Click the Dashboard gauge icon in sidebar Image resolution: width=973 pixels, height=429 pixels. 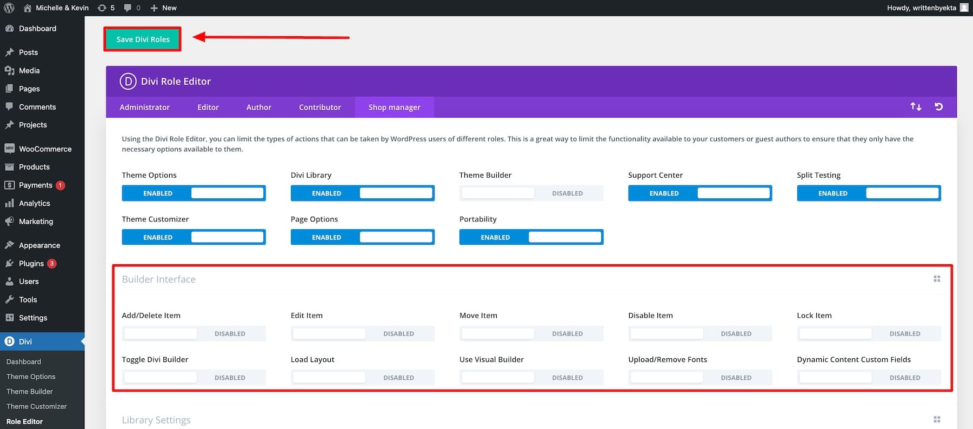click(x=9, y=29)
